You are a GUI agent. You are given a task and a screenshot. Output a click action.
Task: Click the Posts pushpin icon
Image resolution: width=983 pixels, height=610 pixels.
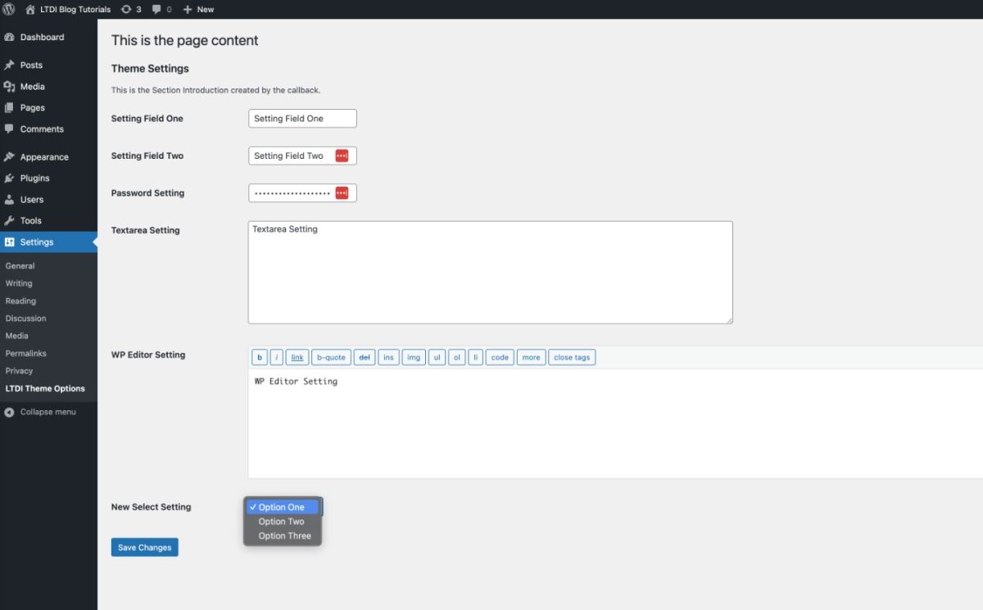pyautogui.click(x=10, y=65)
